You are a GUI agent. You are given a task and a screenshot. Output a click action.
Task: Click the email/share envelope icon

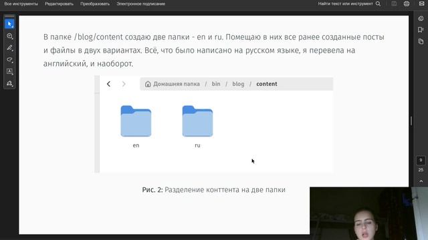coord(421,4)
